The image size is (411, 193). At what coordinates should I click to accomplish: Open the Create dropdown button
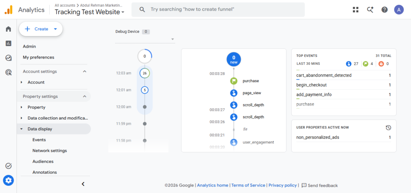point(41,29)
